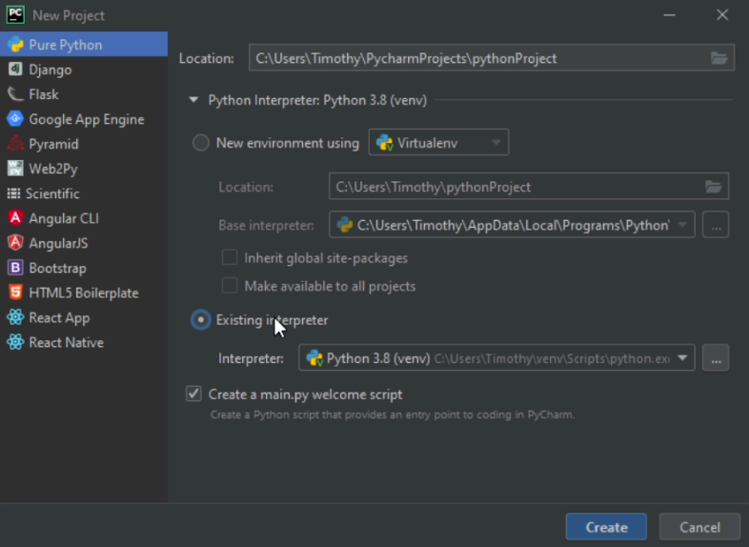Click the Python icon in Interpreter field

[314, 358]
